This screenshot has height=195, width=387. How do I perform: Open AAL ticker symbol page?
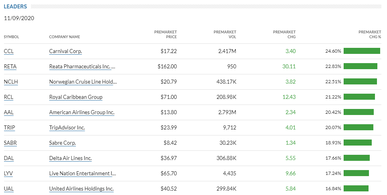point(8,113)
